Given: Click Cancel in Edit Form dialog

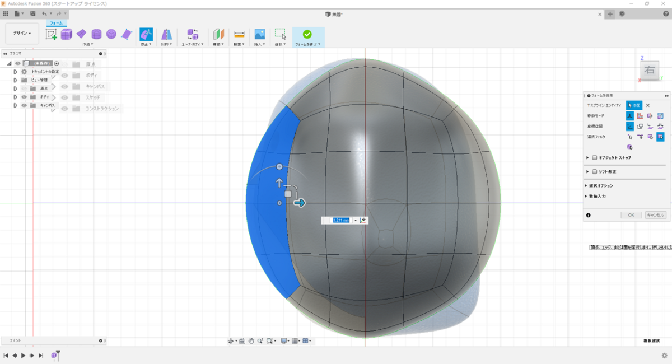Looking at the screenshot, I should 655,215.
